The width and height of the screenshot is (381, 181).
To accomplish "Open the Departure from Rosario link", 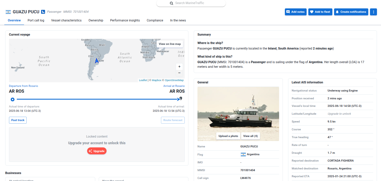I will (x=23, y=86).
